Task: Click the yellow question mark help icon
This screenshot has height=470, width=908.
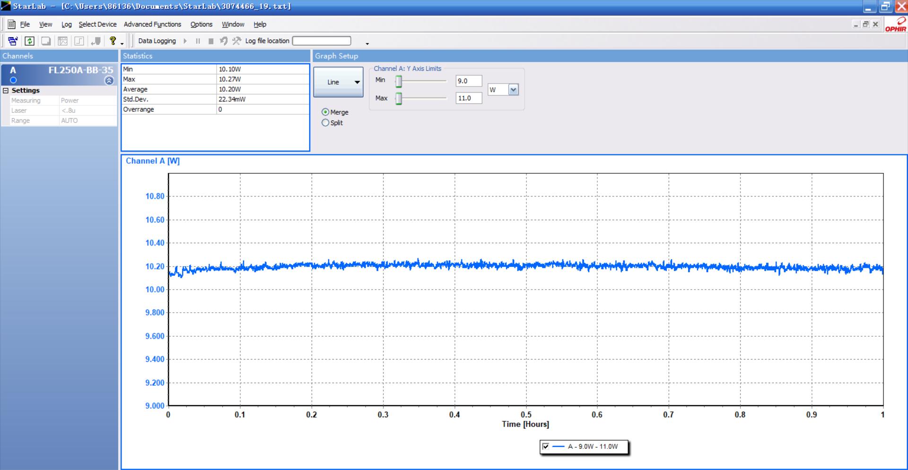Action: [x=113, y=41]
